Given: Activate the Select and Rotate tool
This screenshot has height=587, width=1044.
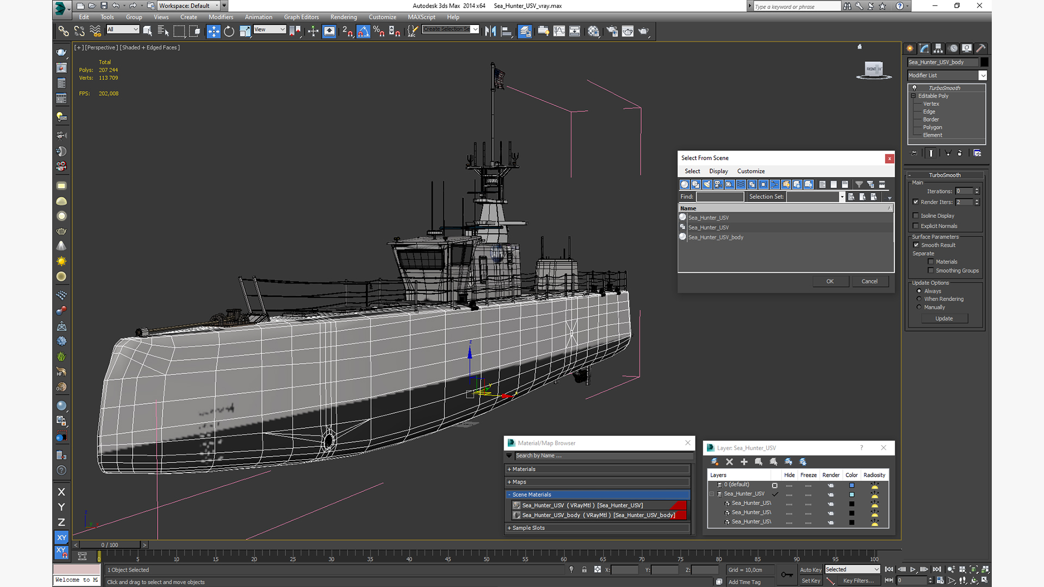Looking at the screenshot, I should point(229,32).
